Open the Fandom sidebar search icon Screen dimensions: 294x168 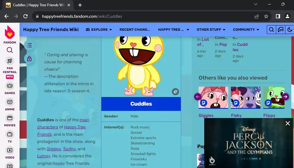point(10,50)
